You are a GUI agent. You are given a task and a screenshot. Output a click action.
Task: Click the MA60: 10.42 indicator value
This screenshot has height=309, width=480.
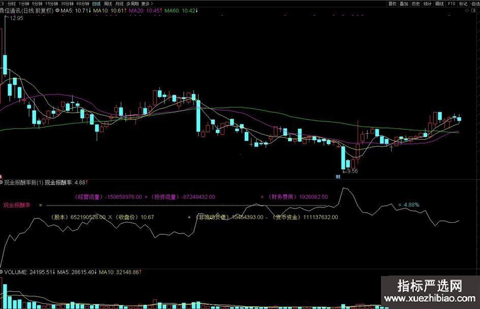click(x=181, y=11)
